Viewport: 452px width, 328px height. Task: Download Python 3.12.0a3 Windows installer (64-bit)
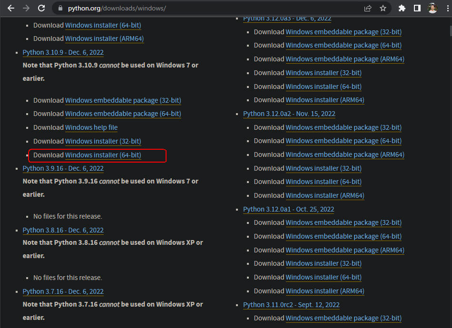tap(324, 87)
